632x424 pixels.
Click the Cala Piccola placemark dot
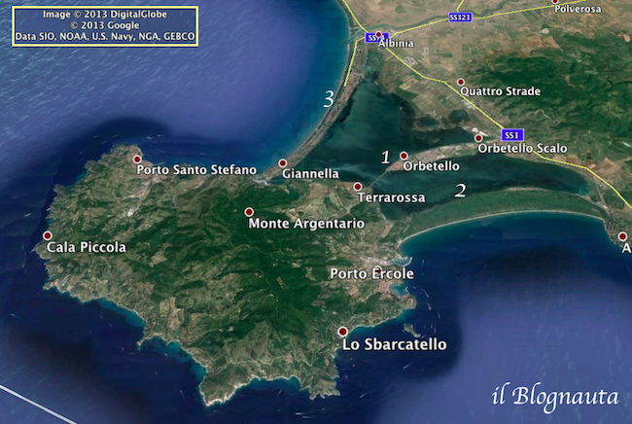tap(48, 236)
